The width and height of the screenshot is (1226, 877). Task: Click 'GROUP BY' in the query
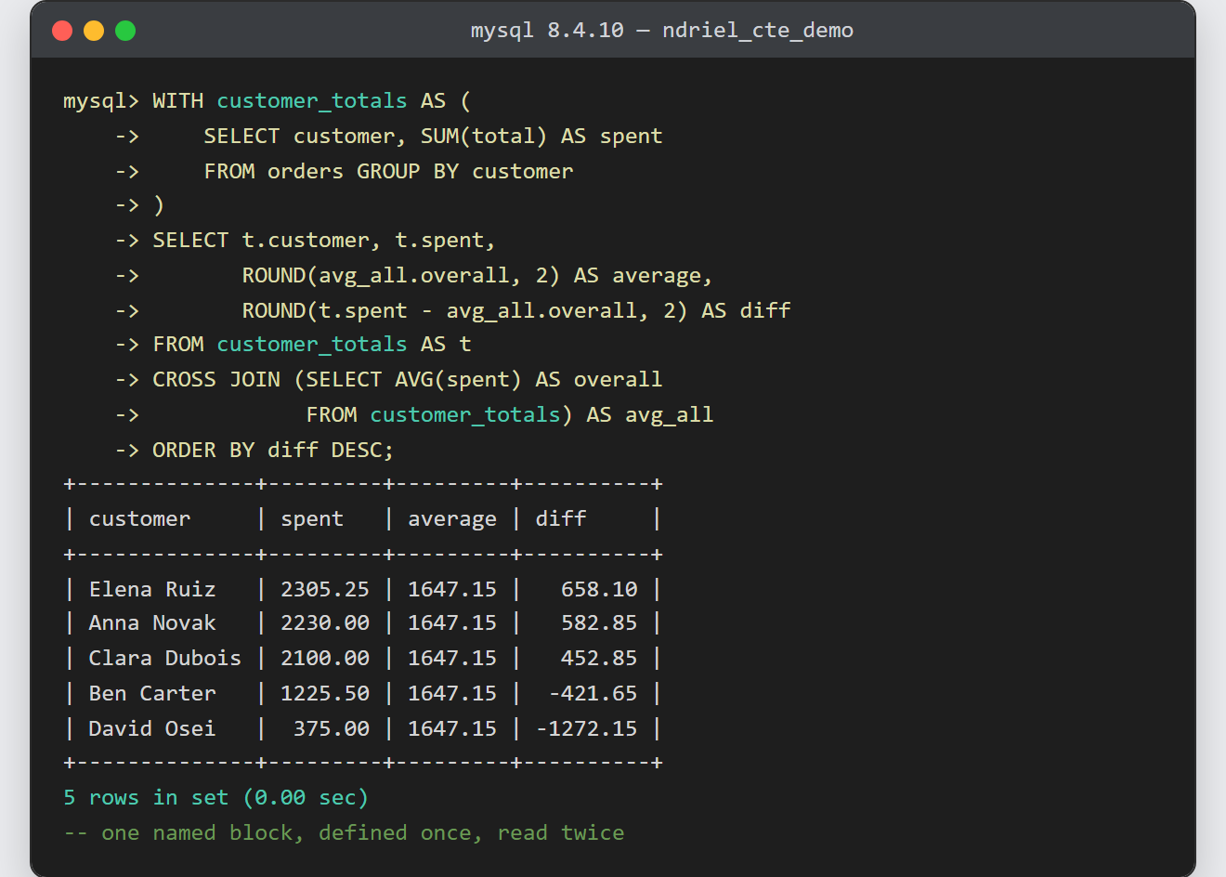408,171
